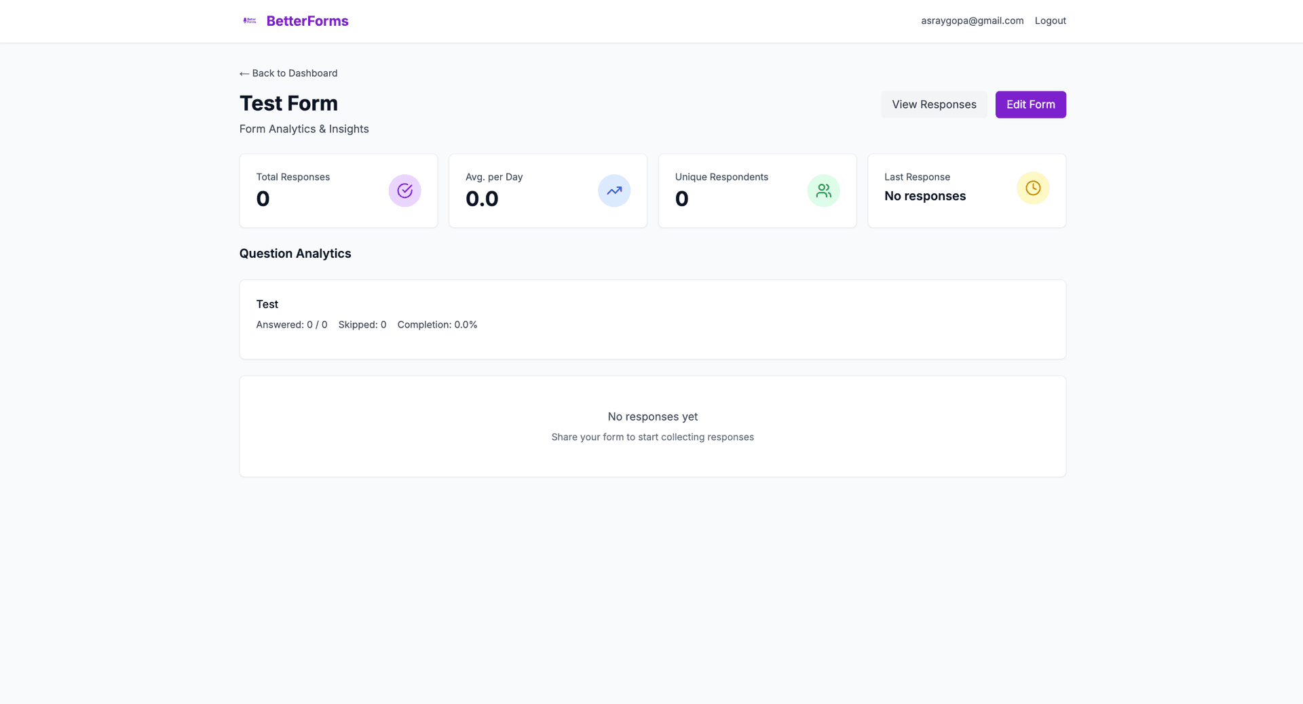This screenshot has width=1303, height=704.
Task: Log out of the account
Action: point(1050,20)
